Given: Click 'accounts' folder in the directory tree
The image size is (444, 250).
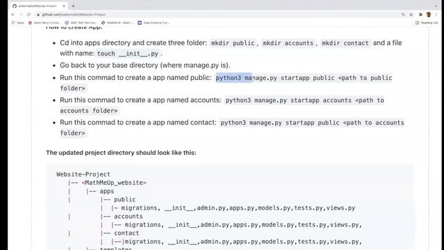Looking at the screenshot, I should (128, 216).
